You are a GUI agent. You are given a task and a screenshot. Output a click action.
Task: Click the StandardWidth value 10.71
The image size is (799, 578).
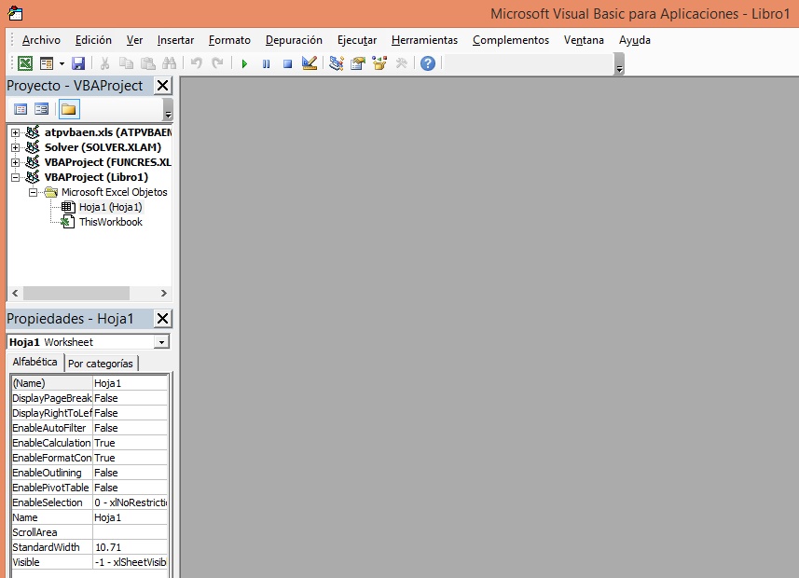130,547
